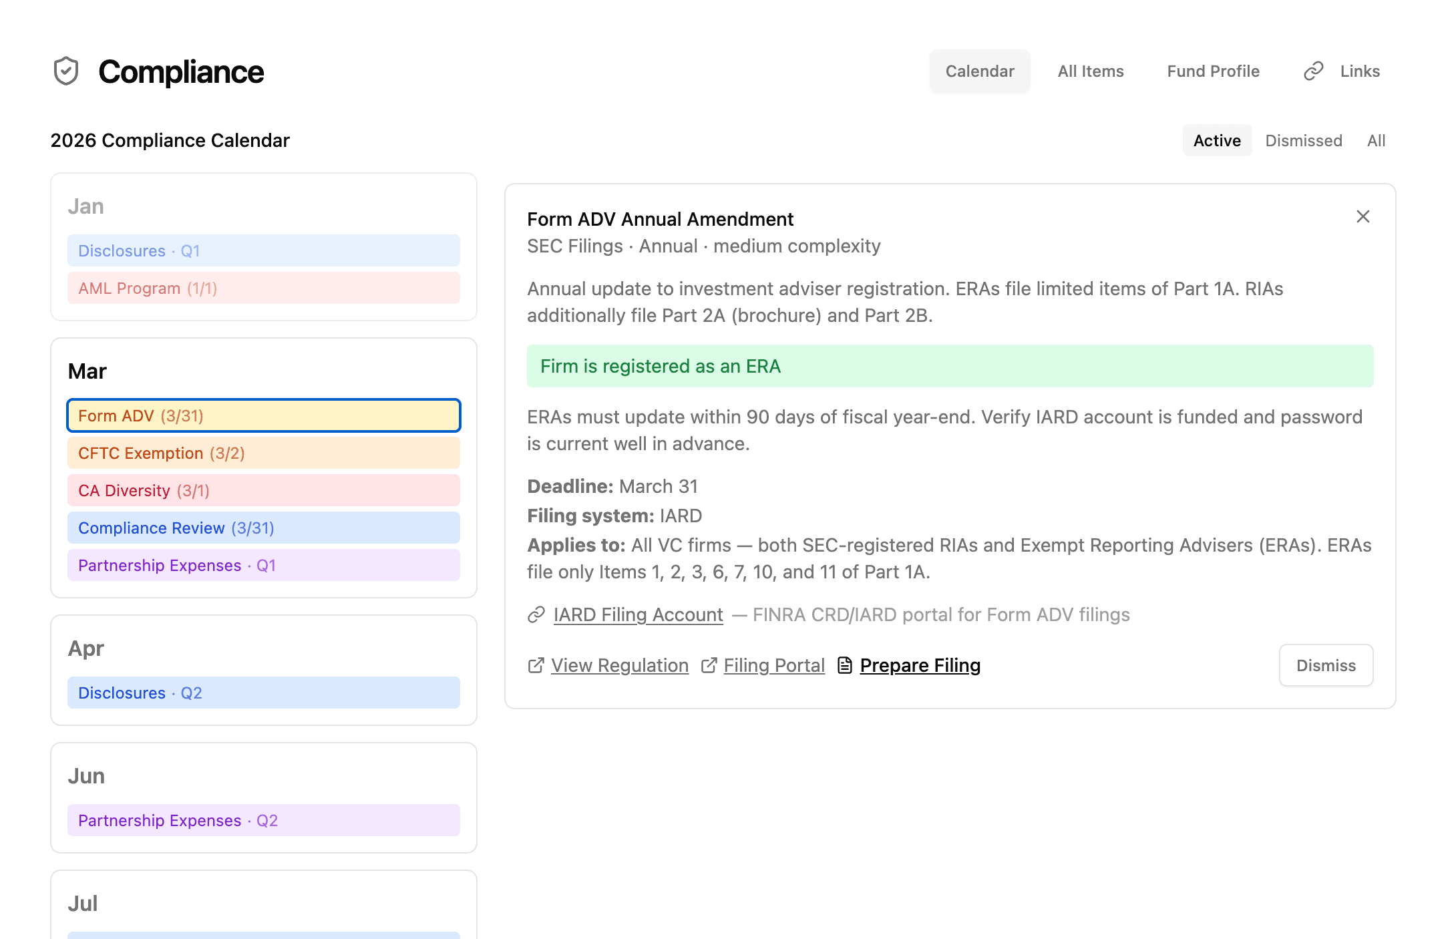Click the Compliance shield logo icon
This screenshot has height=939, width=1452.
coord(66,71)
